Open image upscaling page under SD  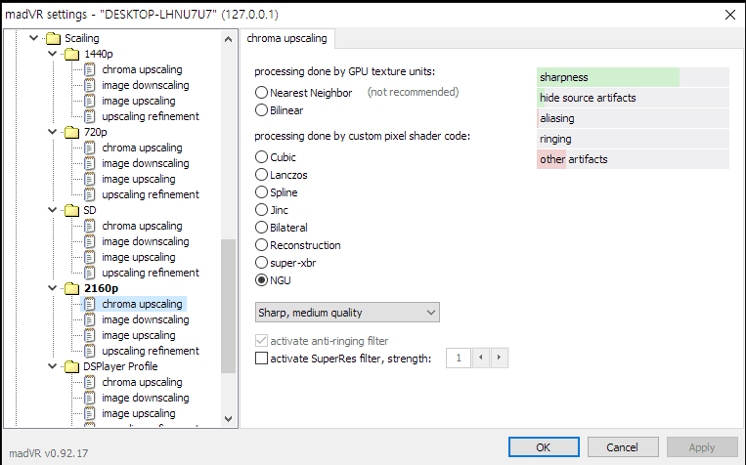(138, 257)
